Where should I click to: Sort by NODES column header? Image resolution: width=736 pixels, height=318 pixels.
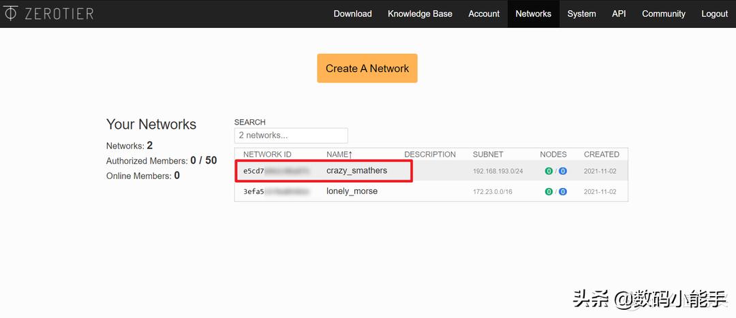(553, 154)
